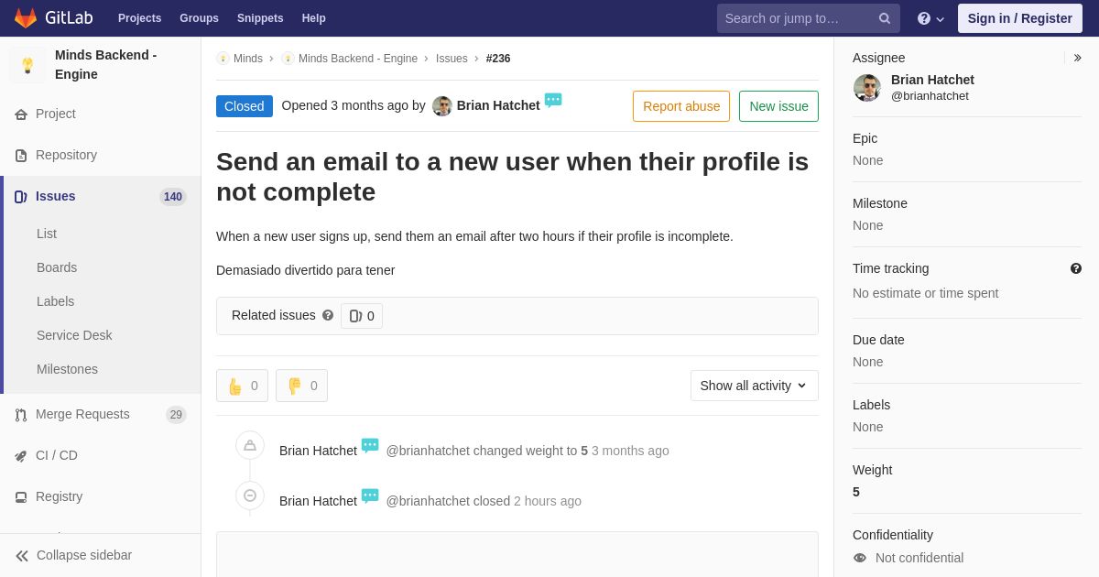This screenshot has width=1099, height=577.
Task: Click the Repository icon in the sidebar
Action: pyautogui.click(x=21, y=156)
